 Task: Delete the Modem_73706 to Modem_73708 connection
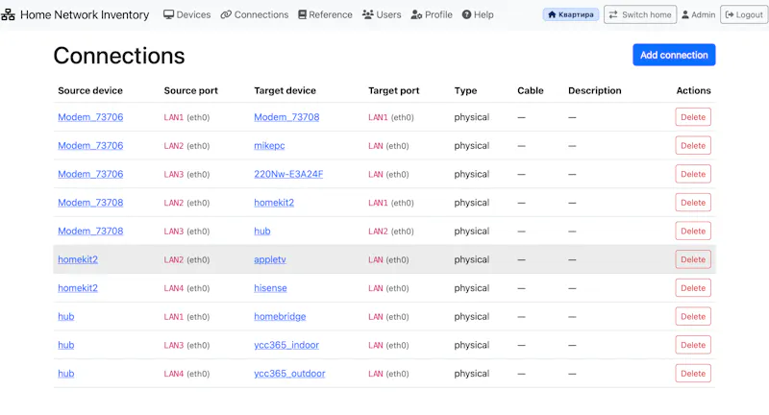(x=693, y=117)
